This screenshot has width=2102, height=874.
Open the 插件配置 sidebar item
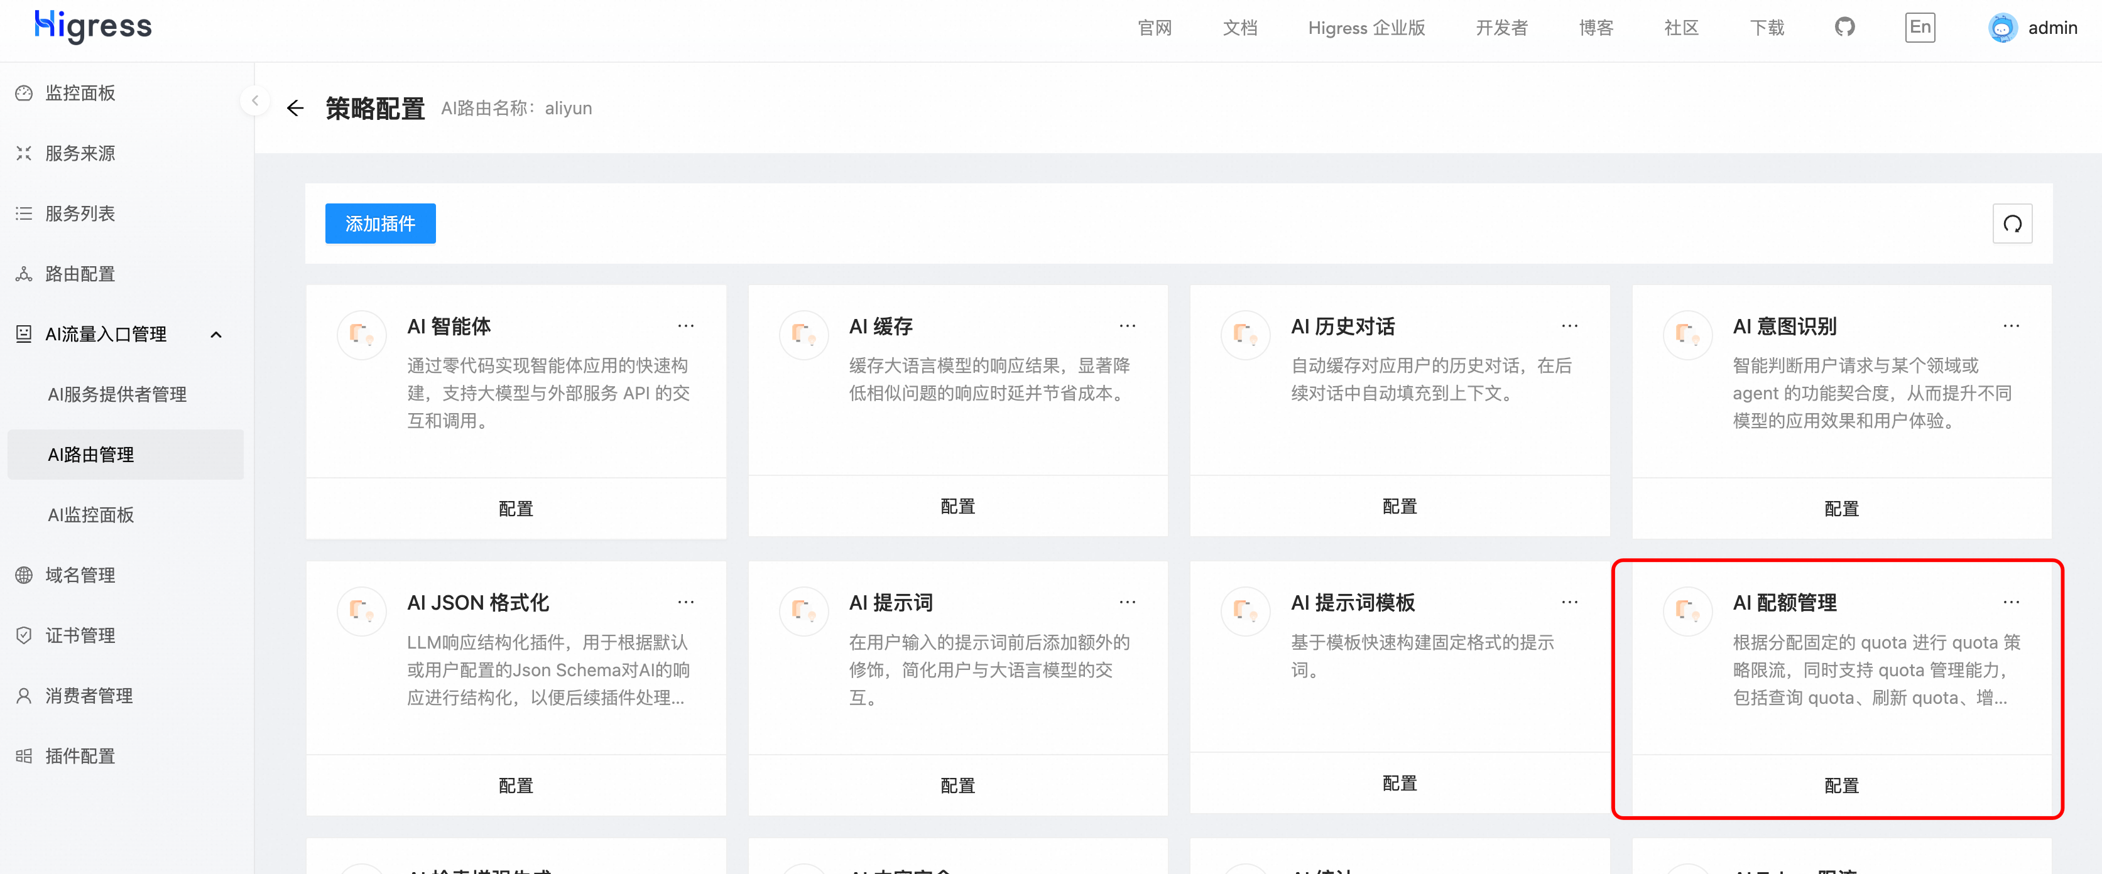coord(80,756)
